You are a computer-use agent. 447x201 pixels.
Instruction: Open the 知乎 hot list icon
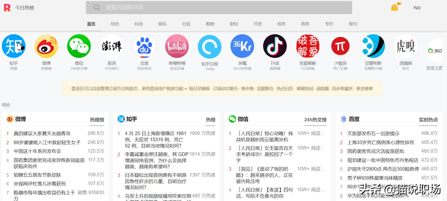(x=14, y=46)
